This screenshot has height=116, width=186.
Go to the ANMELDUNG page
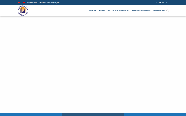159,11
